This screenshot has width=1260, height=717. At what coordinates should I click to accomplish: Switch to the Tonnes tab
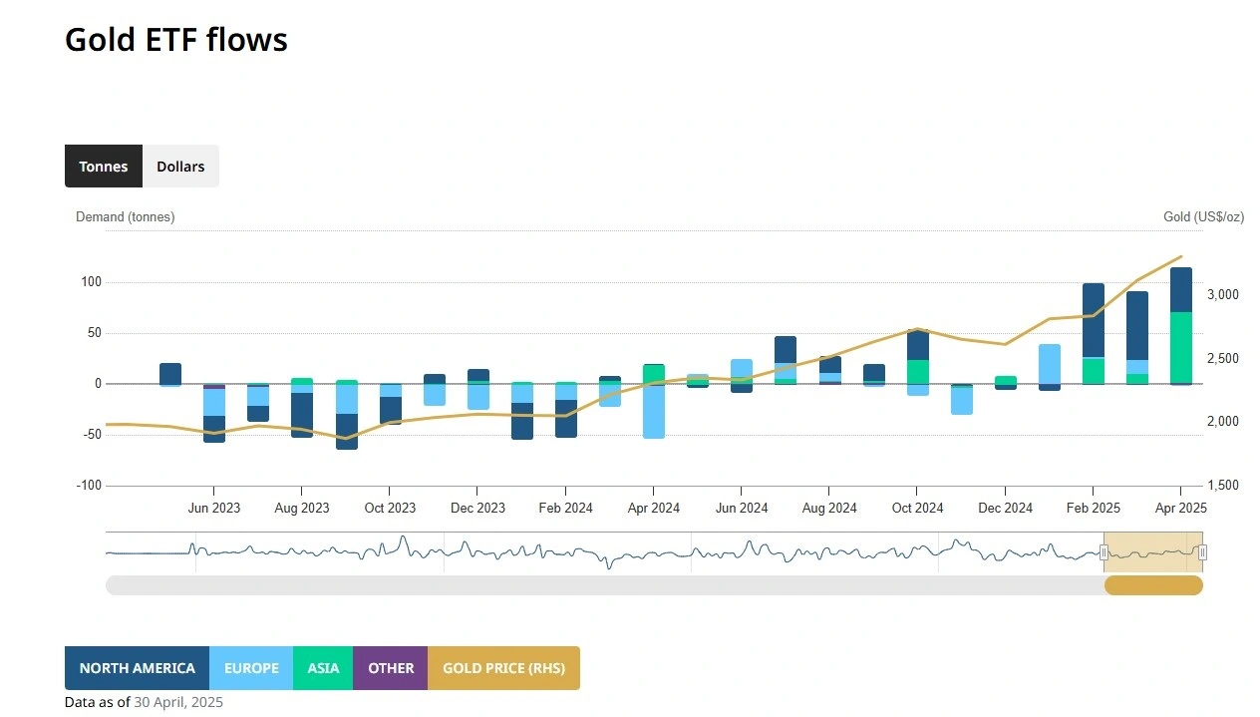(104, 167)
